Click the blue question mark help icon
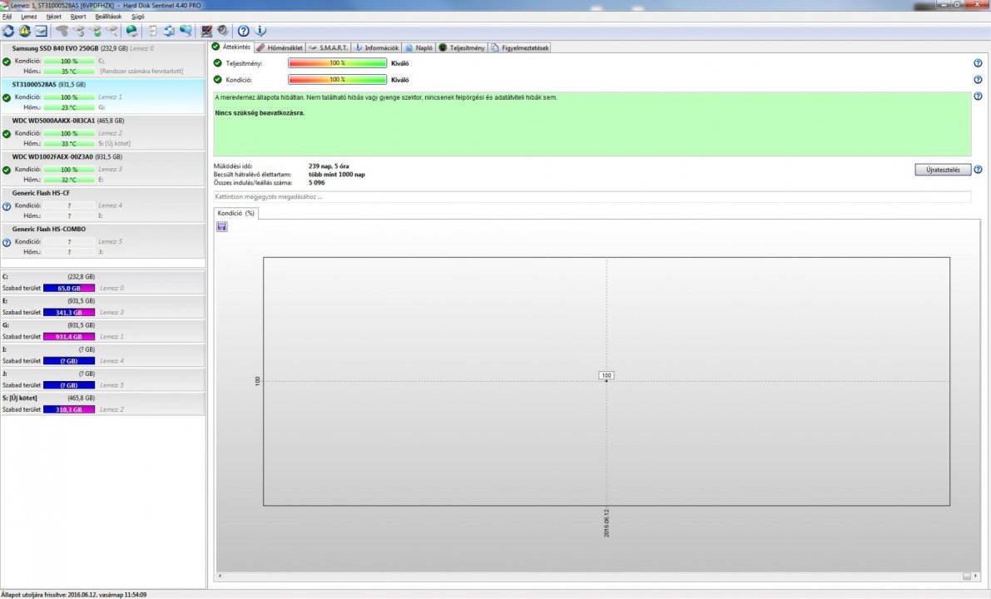The width and height of the screenshot is (991, 599). pos(243,30)
